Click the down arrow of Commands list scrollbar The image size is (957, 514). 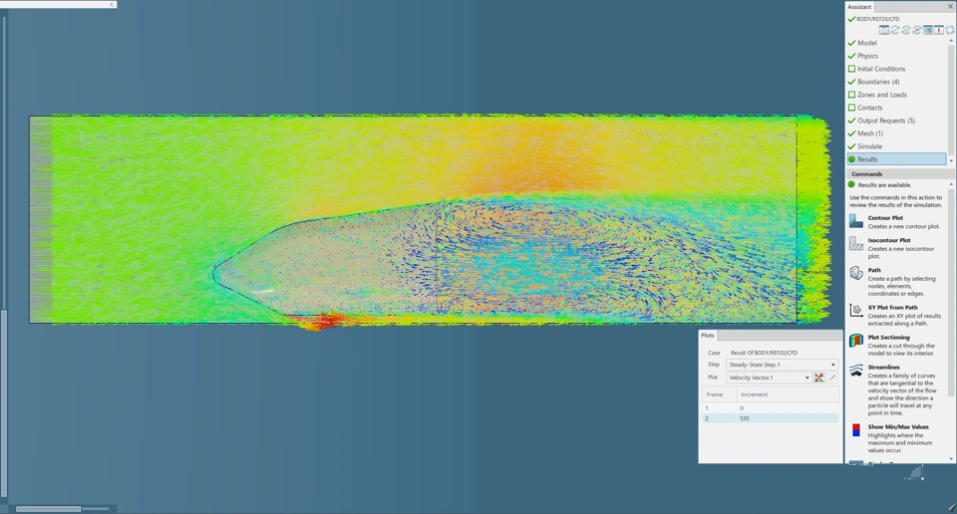(x=951, y=458)
